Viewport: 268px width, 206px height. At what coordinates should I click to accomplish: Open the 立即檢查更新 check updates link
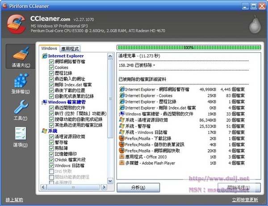(x=245, y=200)
